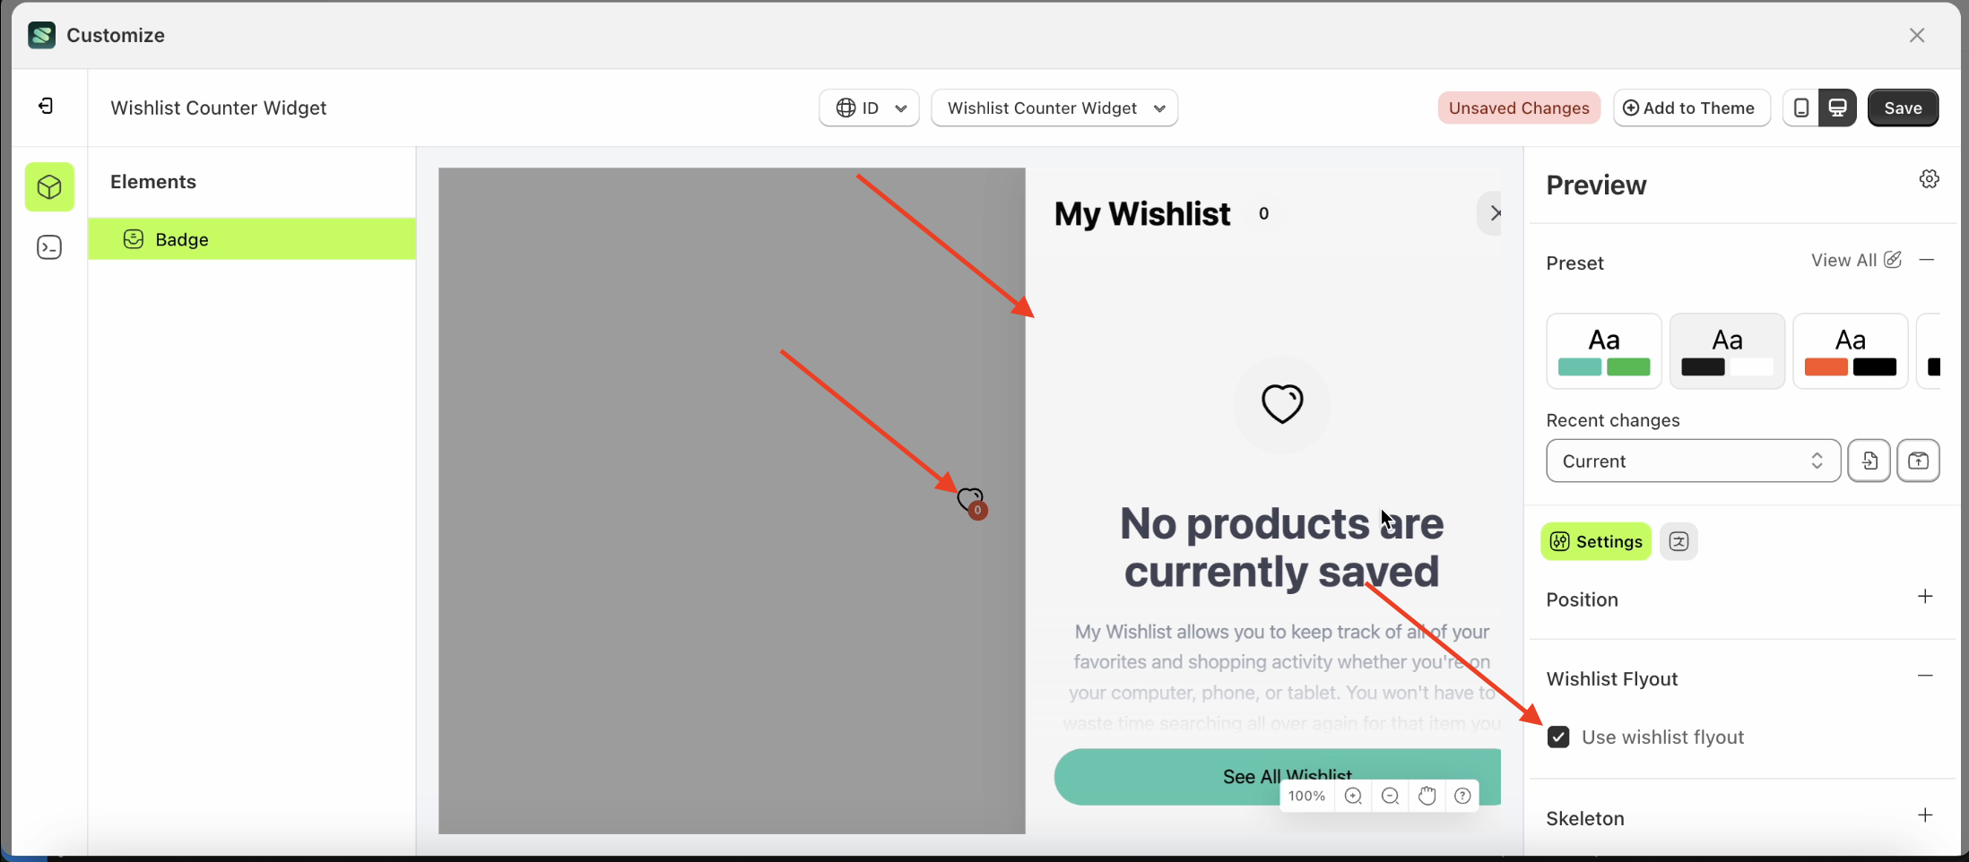
Task: Click the import preset file icon
Action: tap(1869, 461)
